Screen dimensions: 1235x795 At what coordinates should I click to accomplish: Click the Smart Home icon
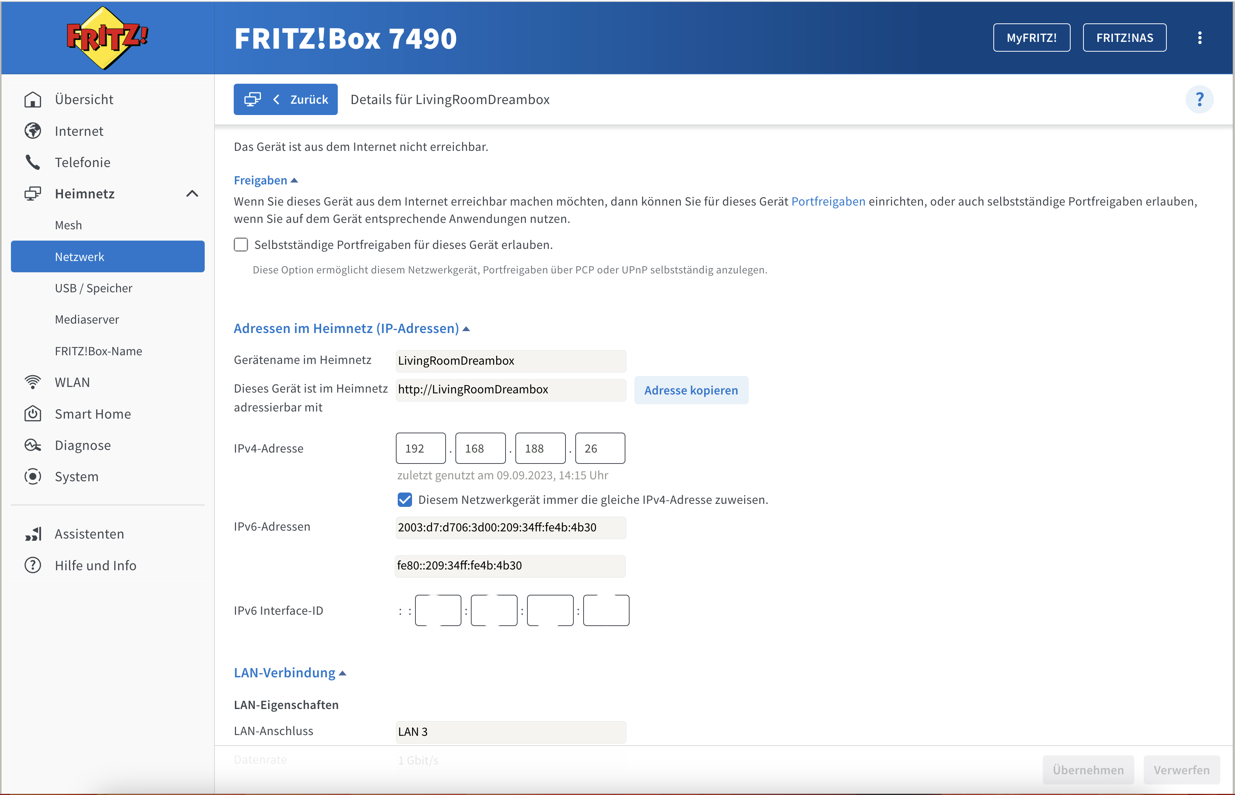coord(32,413)
